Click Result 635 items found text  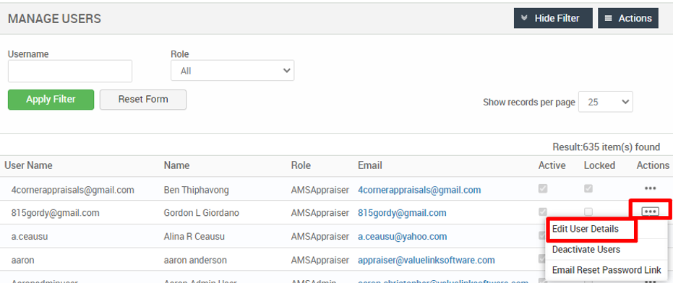pos(606,147)
